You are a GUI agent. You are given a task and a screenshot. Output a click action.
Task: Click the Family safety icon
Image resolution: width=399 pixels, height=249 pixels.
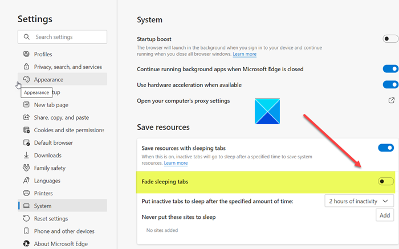pyautogui.click(x=26, y=168)
